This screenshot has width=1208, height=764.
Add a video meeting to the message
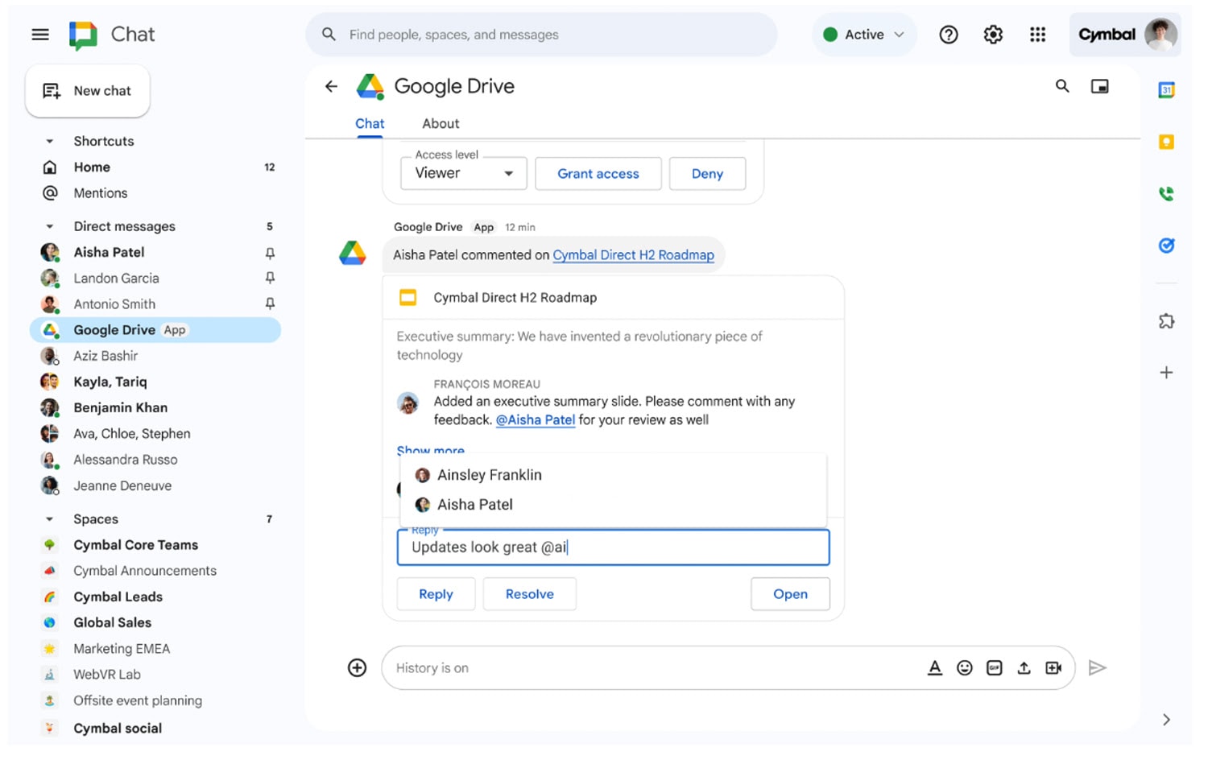(1054, 667)
